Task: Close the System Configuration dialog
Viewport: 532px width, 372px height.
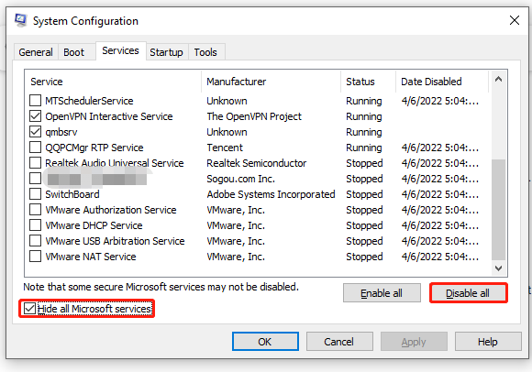Action: [x=515, y=20]
